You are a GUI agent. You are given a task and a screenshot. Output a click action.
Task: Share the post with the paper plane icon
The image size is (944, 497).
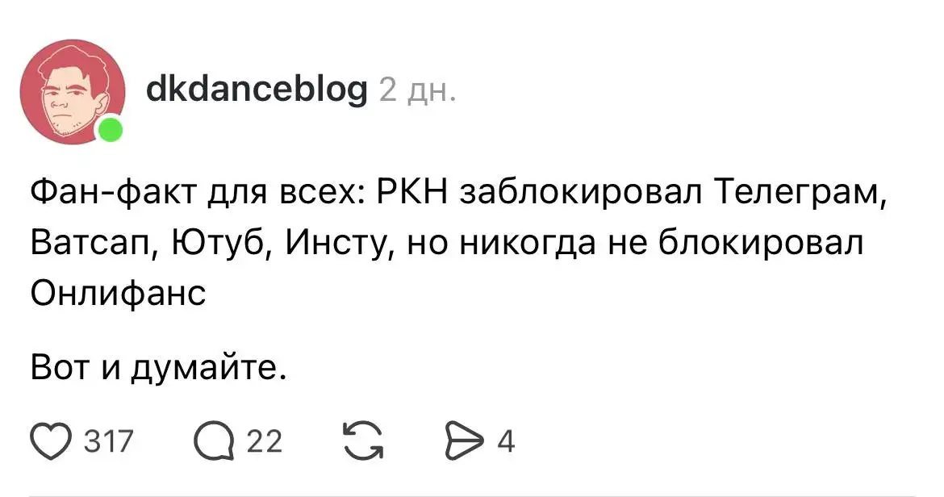tap(466, 441)
